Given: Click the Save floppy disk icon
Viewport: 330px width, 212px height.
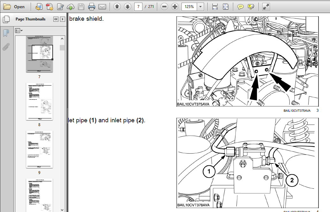Looking at the screenshot, I should (x=81, y=7).
